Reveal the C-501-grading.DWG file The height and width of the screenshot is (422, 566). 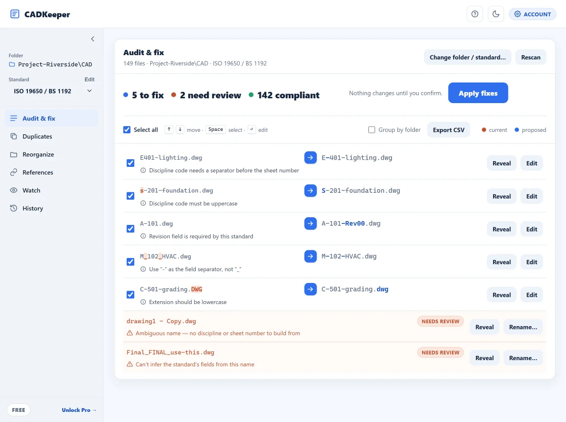(x=501, y=295)
